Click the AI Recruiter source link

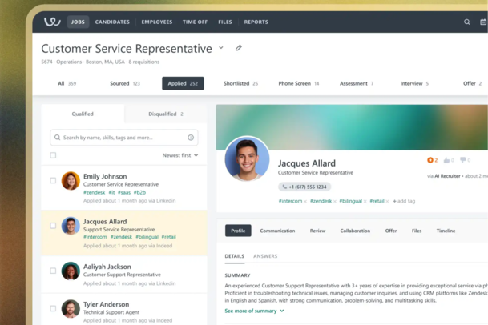point(448,176)
